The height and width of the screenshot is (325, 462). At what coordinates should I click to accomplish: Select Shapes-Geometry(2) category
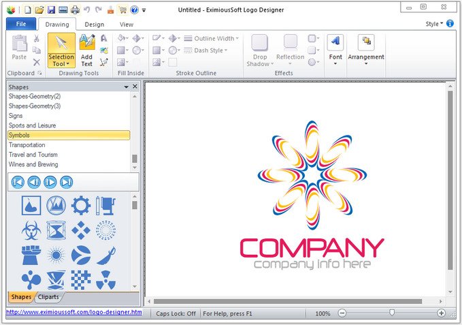[x=69, y=96]
